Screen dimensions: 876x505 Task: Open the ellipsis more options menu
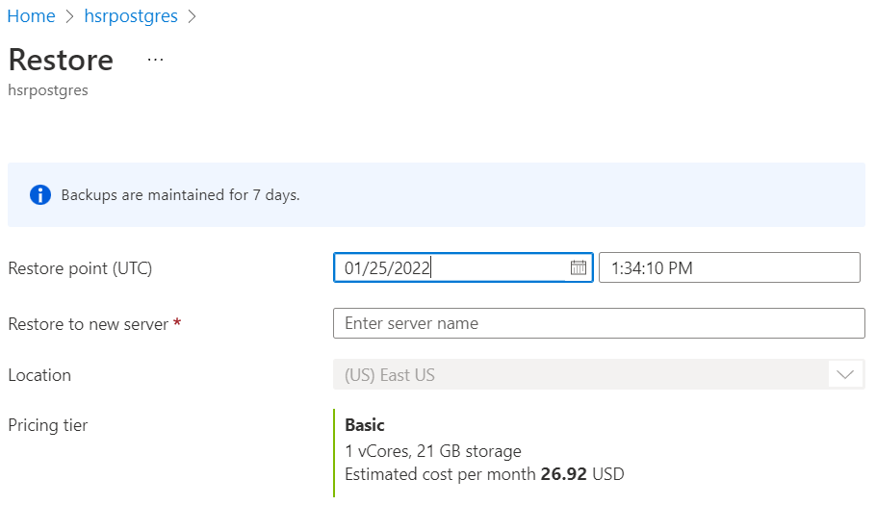coord(155,60)
